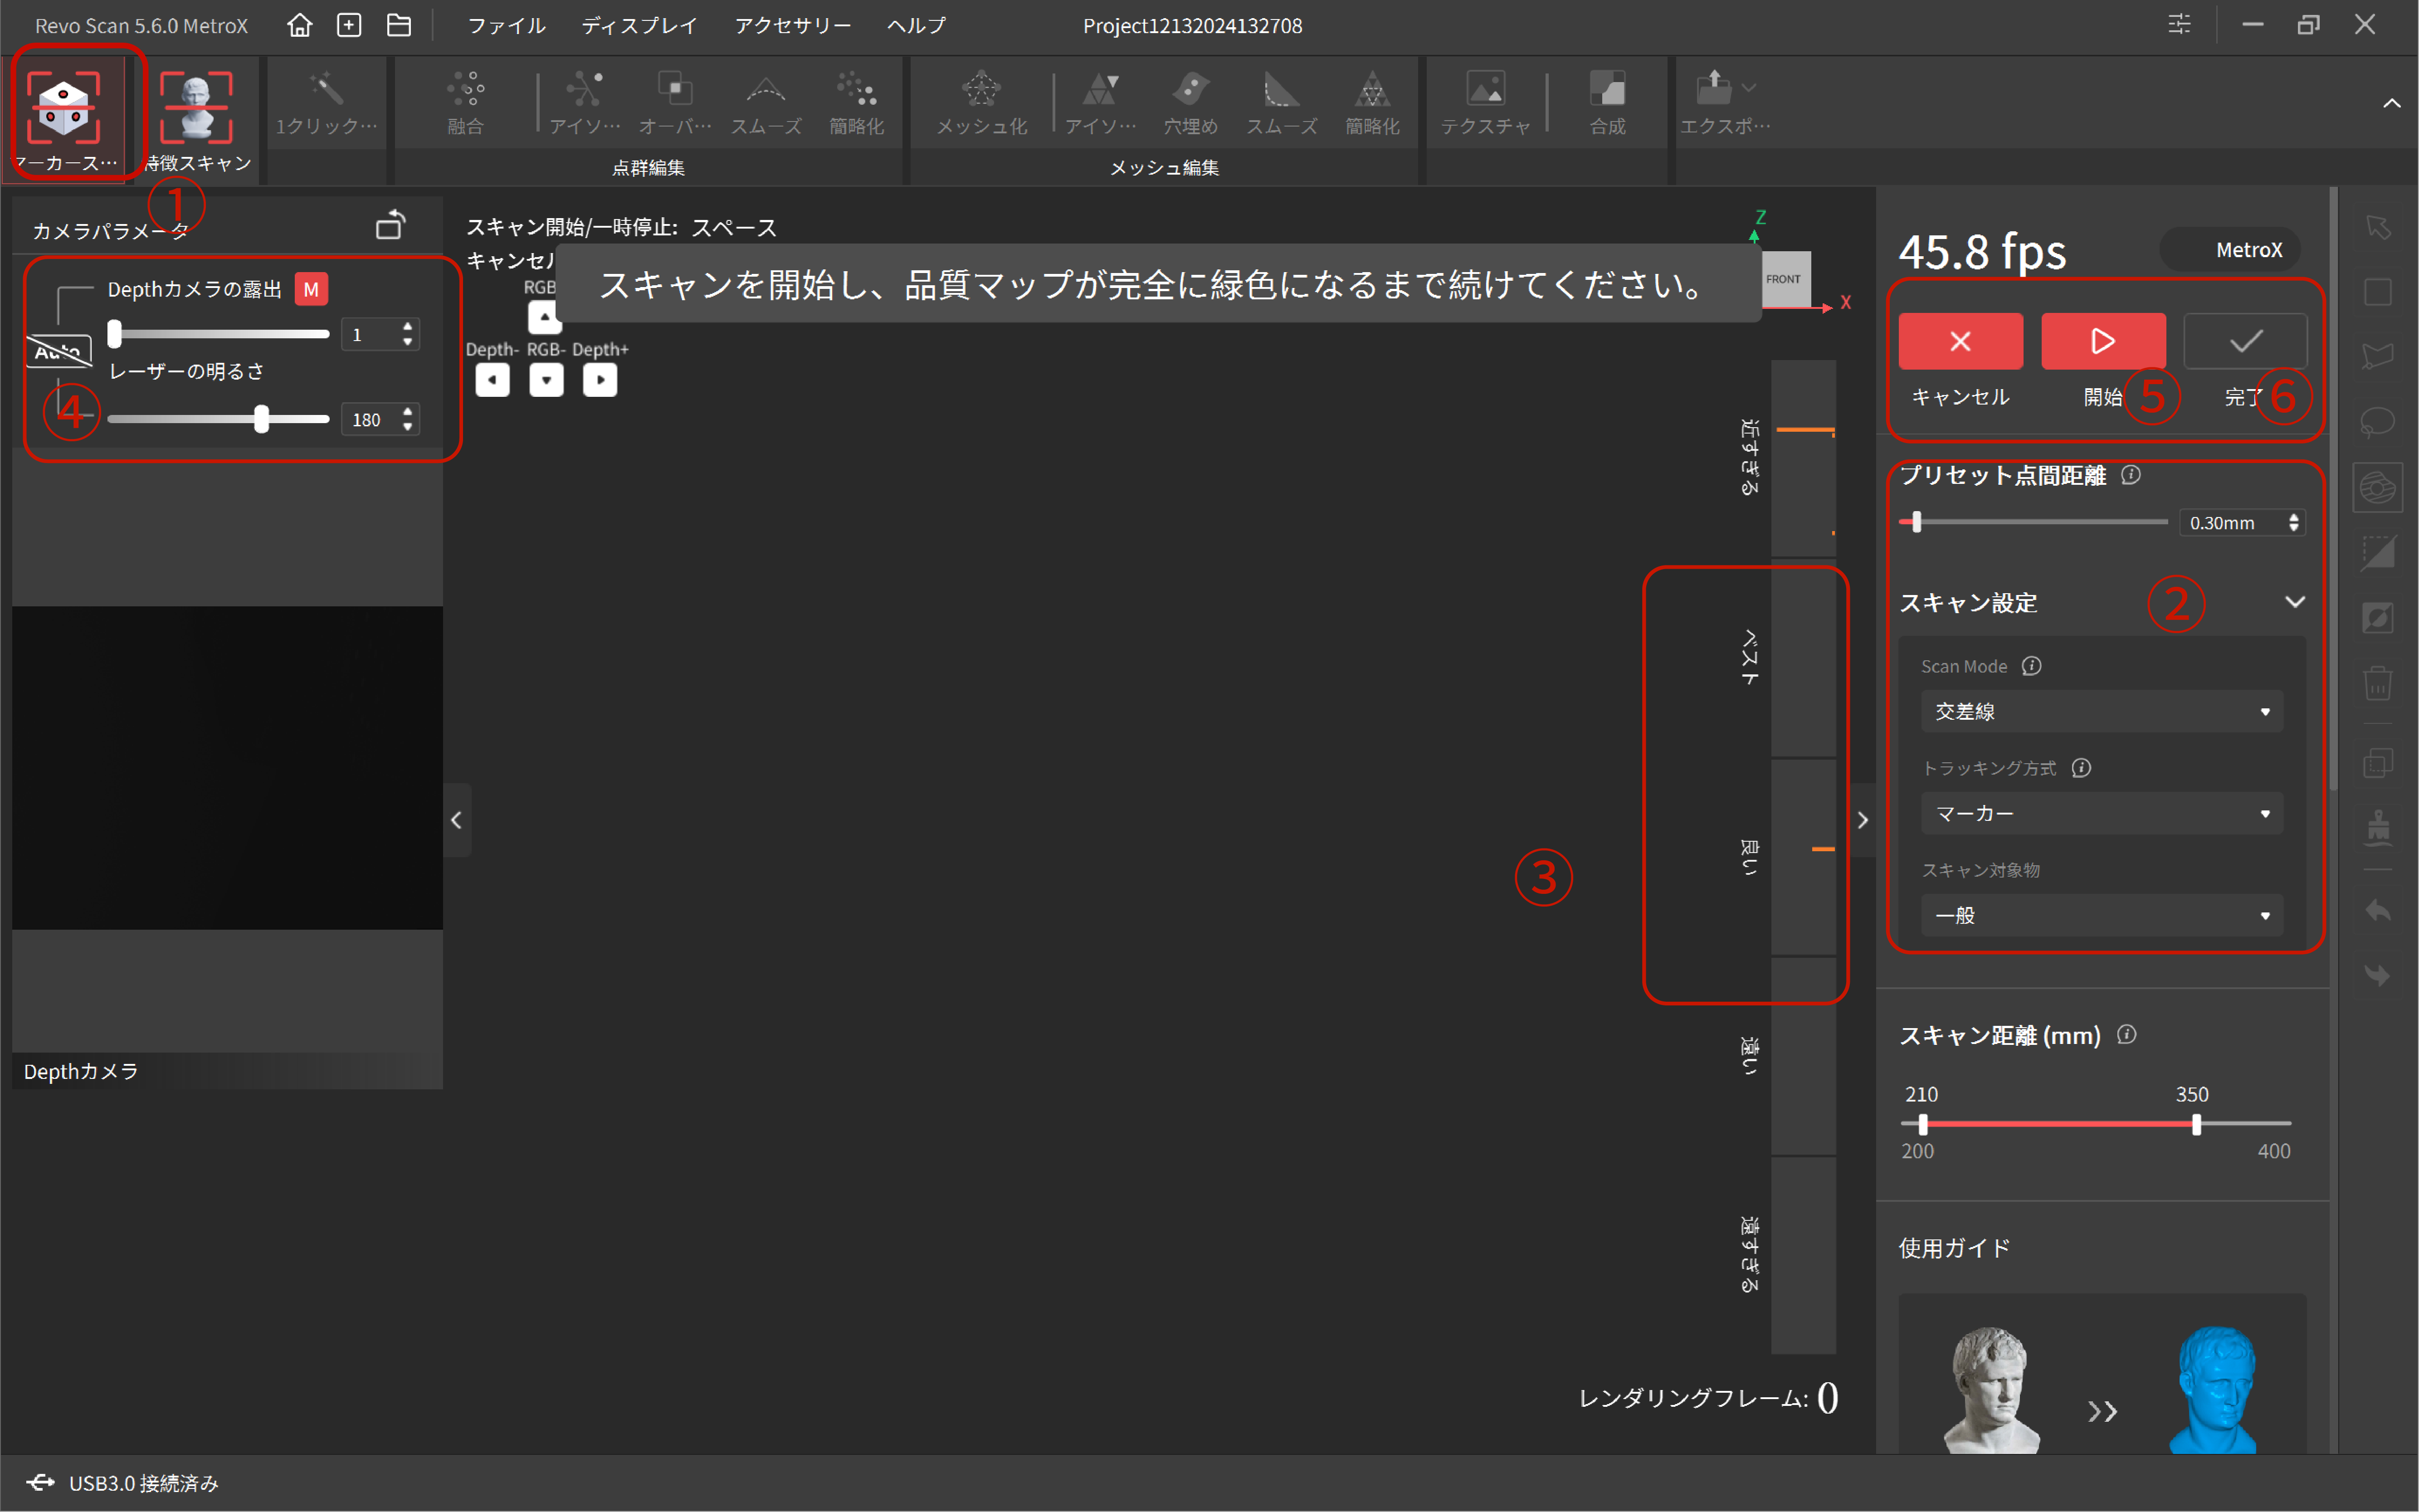Select the arrow selection tool in right sidebar
The height and width of the screenshot is (1512, 2419).
pyautogui.click(x=2378, y=227)
